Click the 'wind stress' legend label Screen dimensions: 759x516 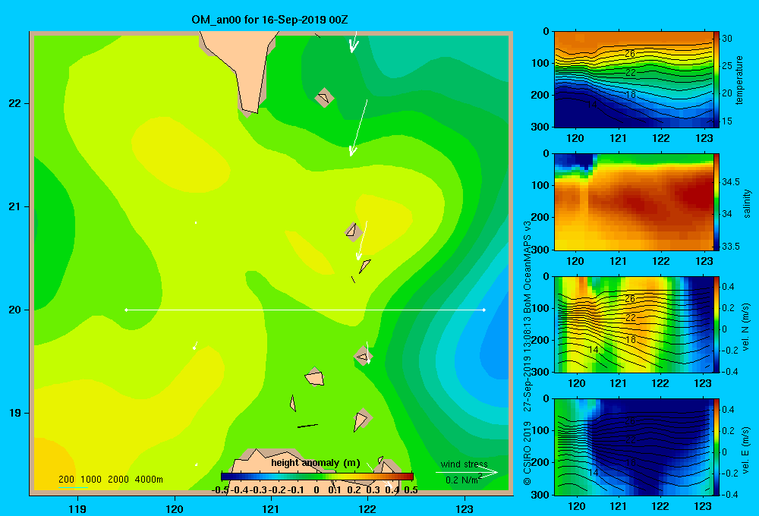point(464,464)
